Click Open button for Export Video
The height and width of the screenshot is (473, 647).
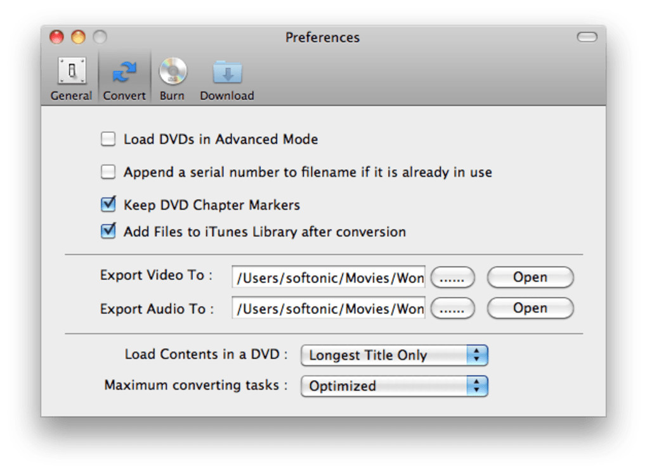(x=530, y=277)
